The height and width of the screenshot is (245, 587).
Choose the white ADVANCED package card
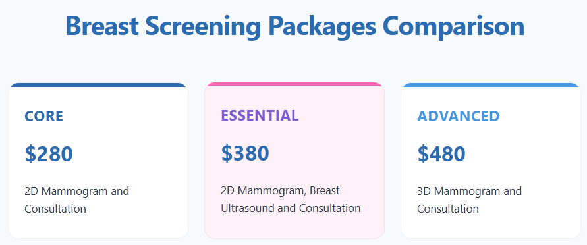click(x=490, y=161)
